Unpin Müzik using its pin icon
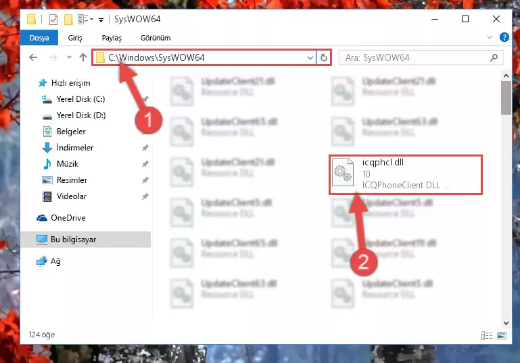520x363 pixels. [x=145, y=164]
